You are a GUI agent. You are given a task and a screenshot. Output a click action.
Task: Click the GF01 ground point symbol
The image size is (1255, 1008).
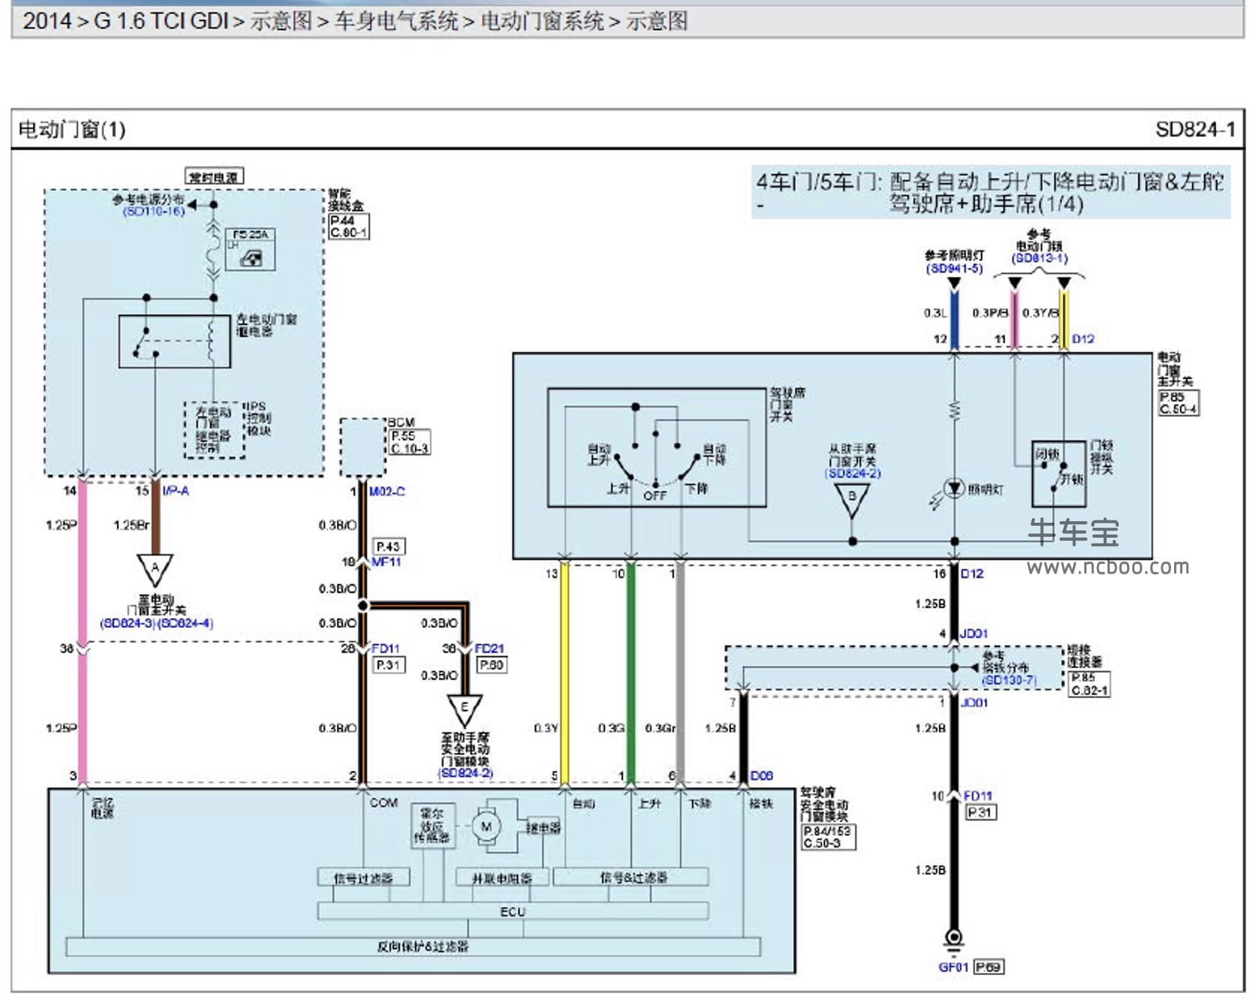pyautogui.click(x=953, y=942)
